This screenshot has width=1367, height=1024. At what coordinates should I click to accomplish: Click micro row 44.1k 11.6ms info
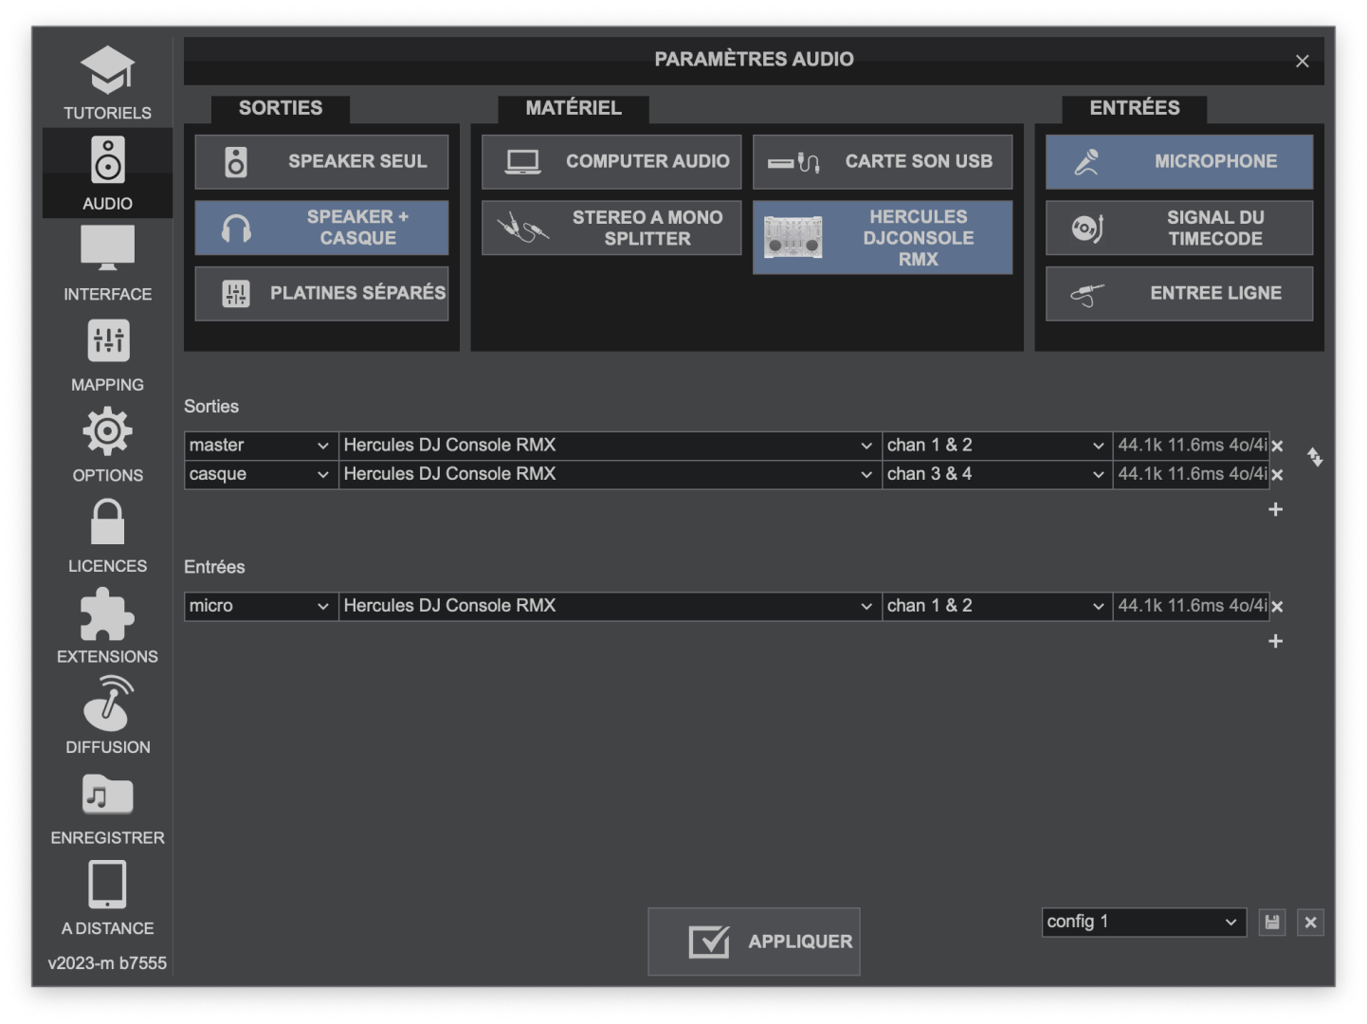tap(1192, 606)
